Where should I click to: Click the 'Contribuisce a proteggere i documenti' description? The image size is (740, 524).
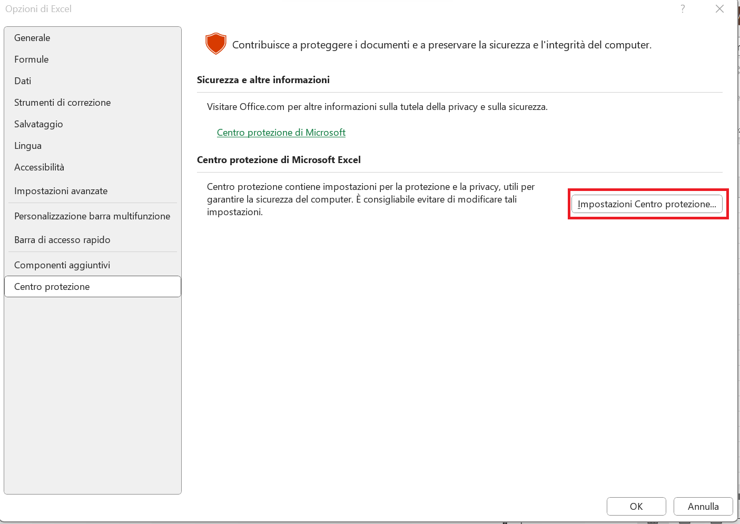pyautogui.click(x=442, y=45)
